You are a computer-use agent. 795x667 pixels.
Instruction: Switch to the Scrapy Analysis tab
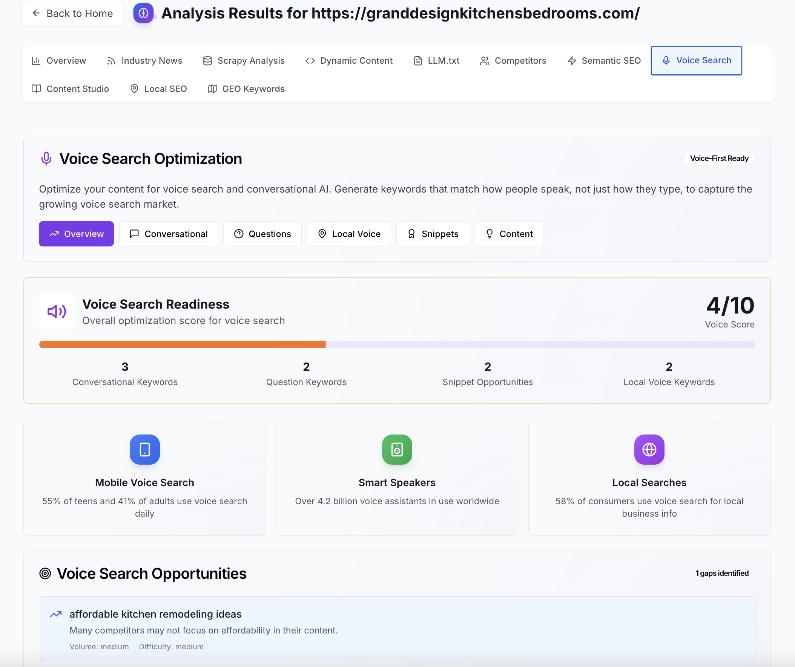[244, 61]
